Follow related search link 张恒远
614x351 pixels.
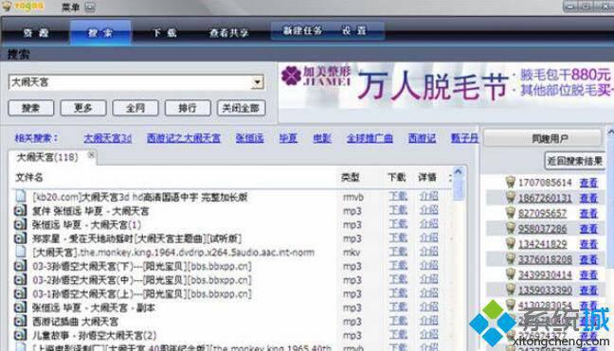click(x=249, y=138)
